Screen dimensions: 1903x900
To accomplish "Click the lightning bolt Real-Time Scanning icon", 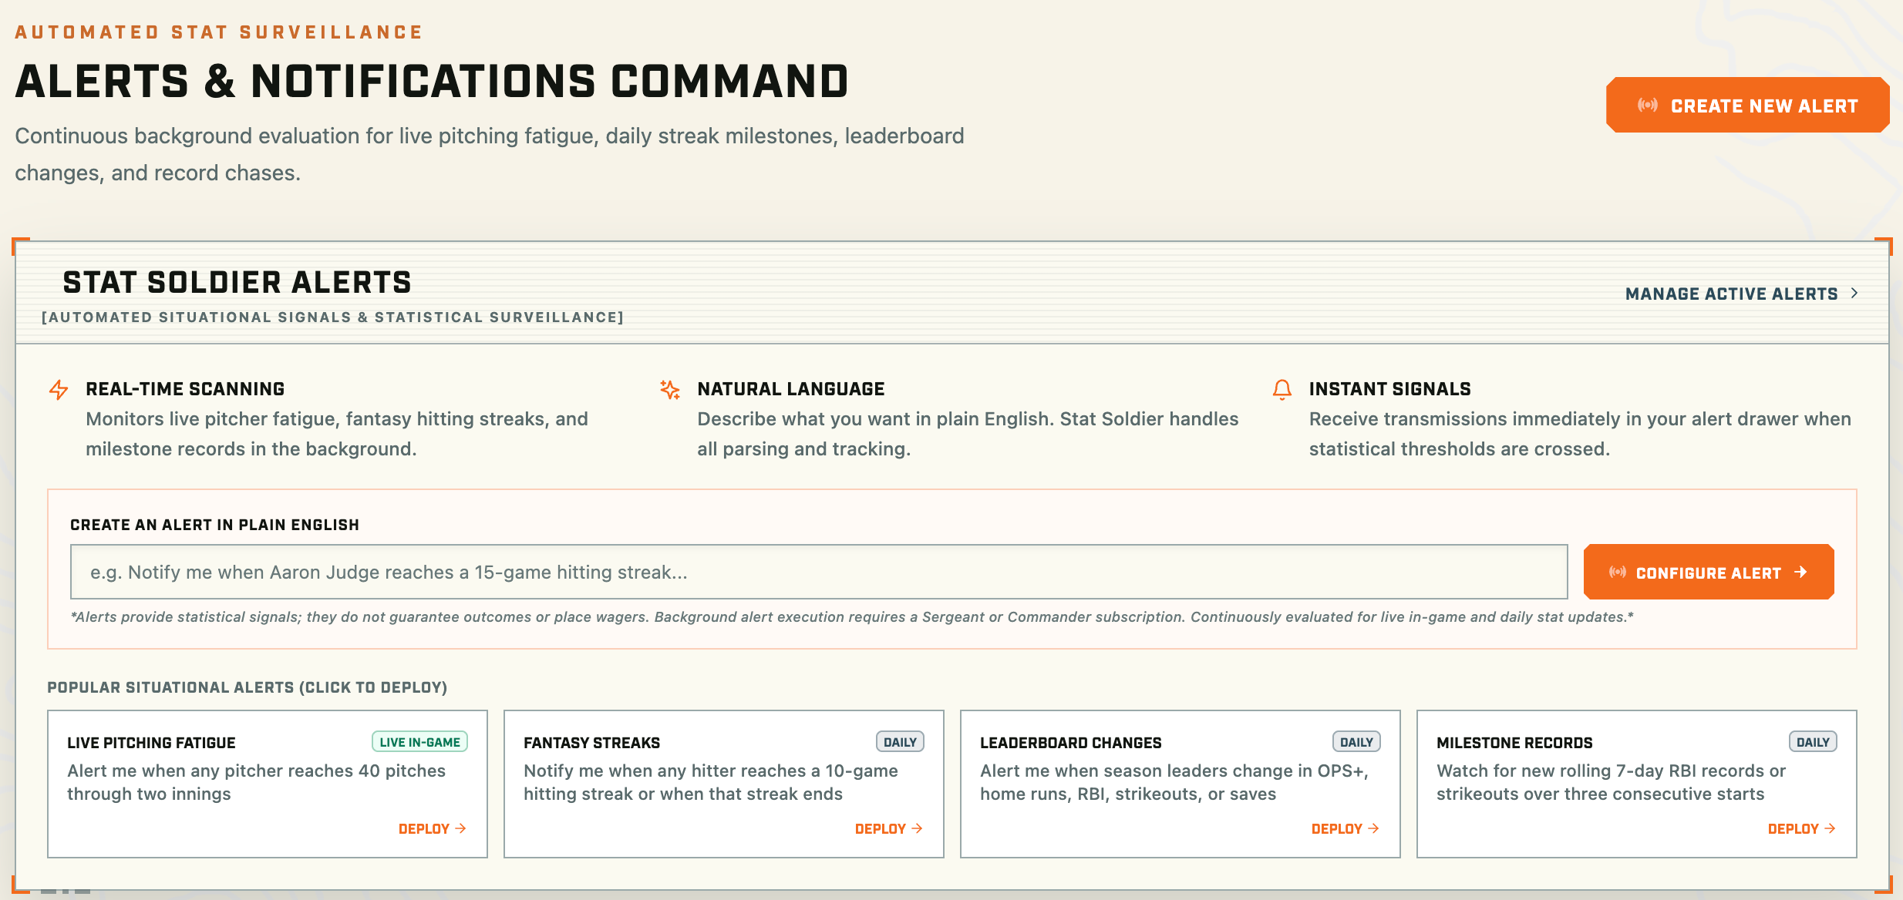I will coord(59,390).
